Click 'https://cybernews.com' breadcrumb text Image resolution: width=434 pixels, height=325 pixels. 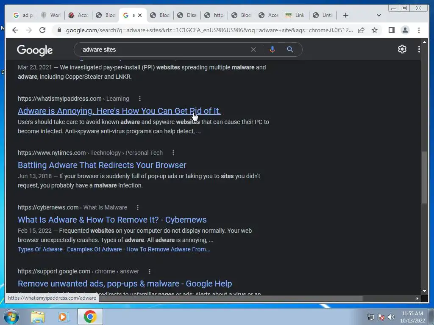click(x=48, y=207)
